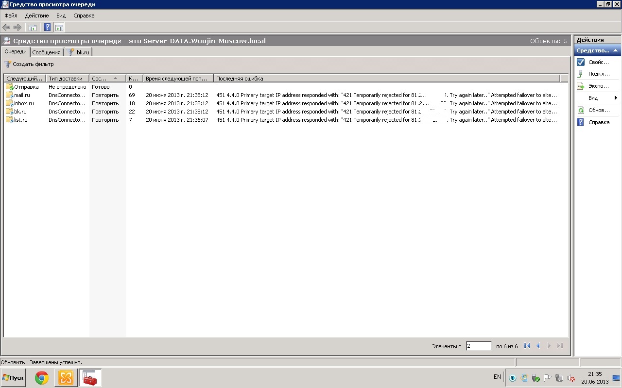Expand the Вид submenu in the actions pane
622x388 pixels.
pyautogui.click(x=598, y=98)
